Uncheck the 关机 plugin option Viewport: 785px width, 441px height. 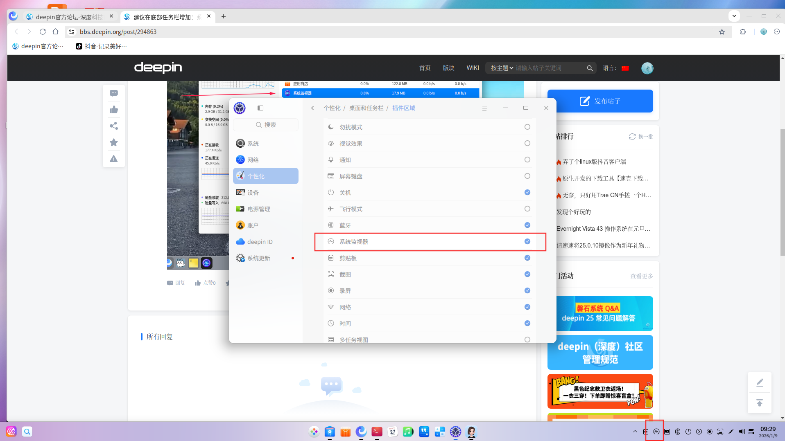(527, 193)
